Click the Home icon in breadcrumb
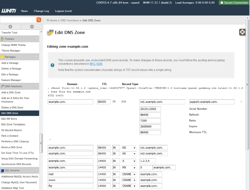 click(48, 20)
